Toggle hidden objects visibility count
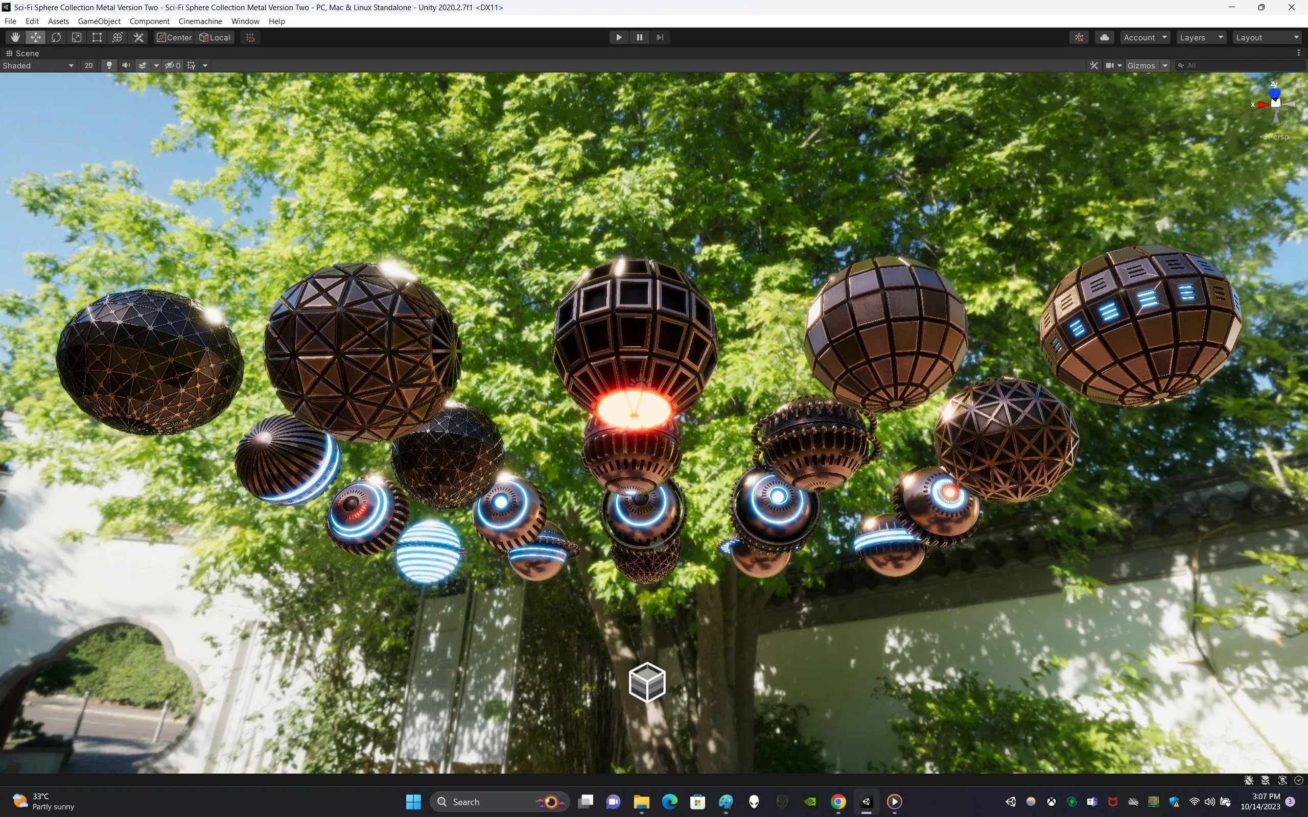Viewport: 1308px width, 817px height. 173,65
